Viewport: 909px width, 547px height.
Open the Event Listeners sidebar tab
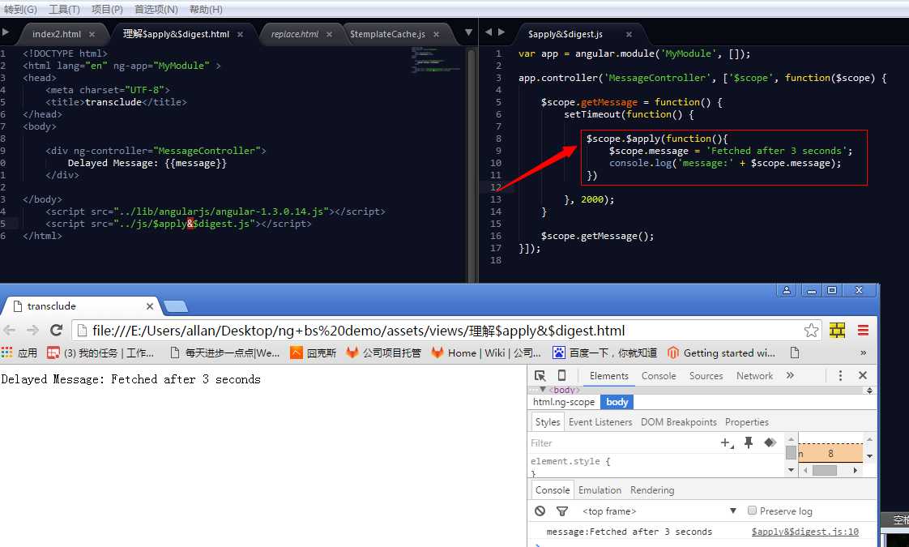pos(600,422)
